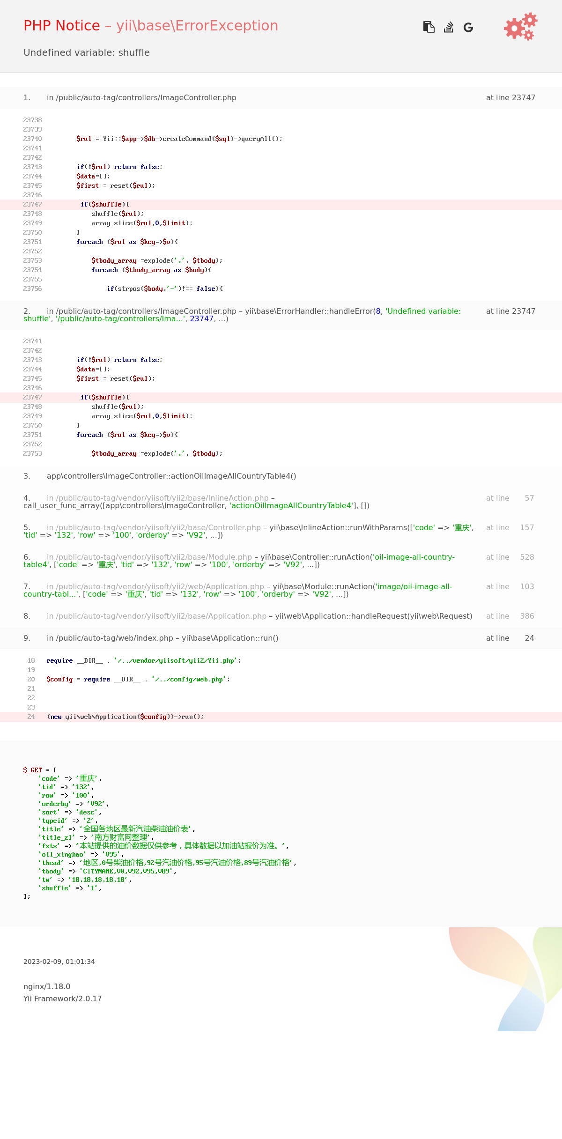Viewport: 562px width, 1139px height.
Task: Click yii\base\ErrorException exception class link
Action: coord(197,26)
